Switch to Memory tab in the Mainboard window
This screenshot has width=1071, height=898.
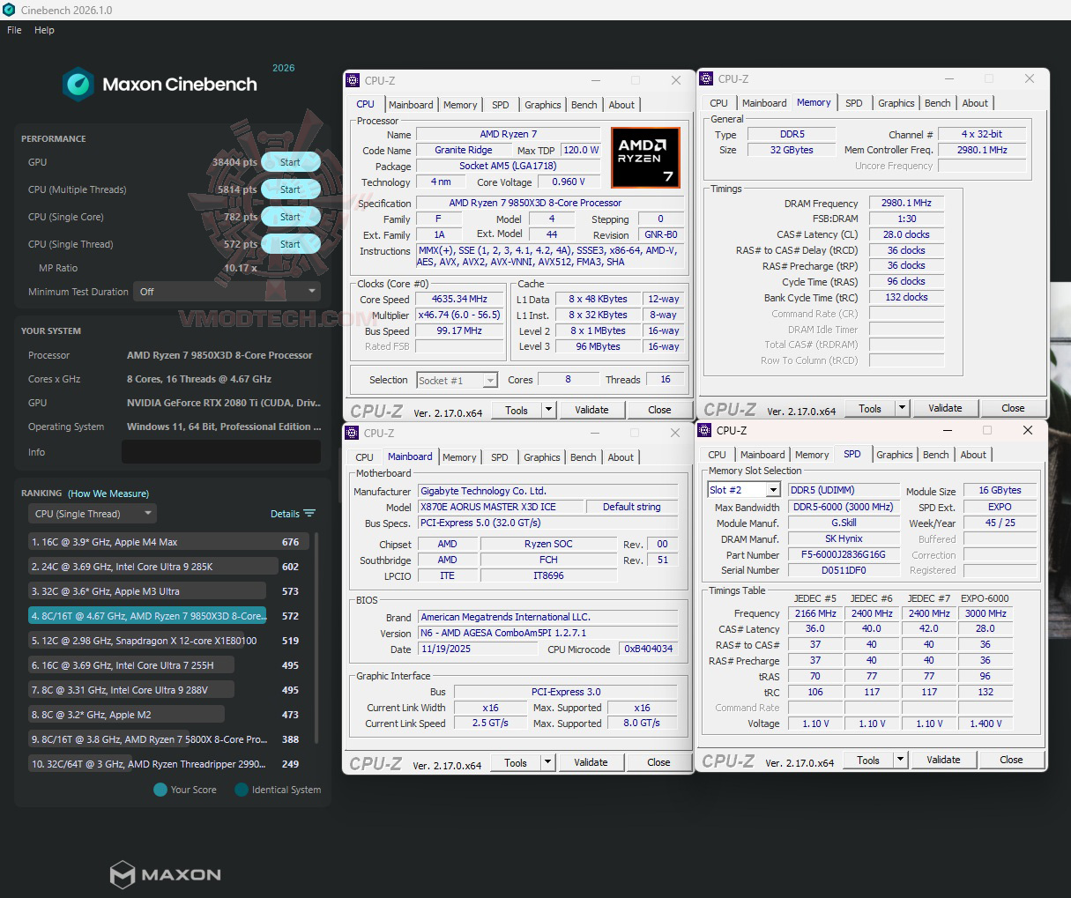coord(459,457)
